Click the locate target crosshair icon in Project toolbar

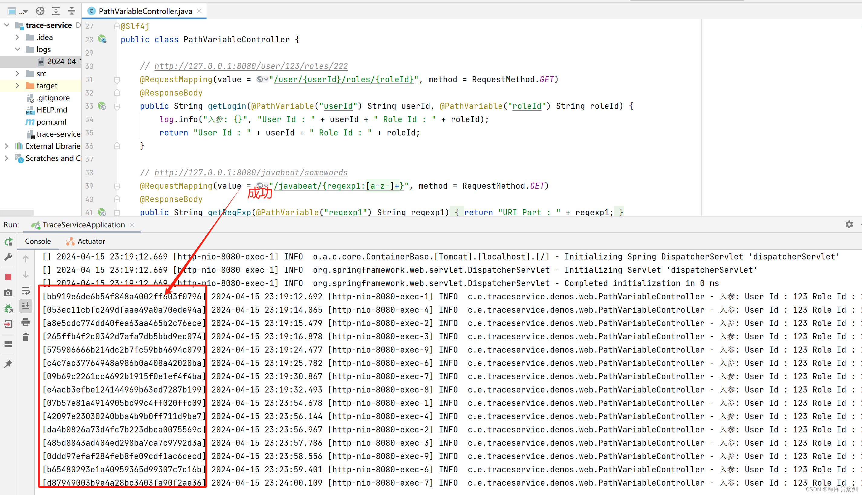point(40,11)
